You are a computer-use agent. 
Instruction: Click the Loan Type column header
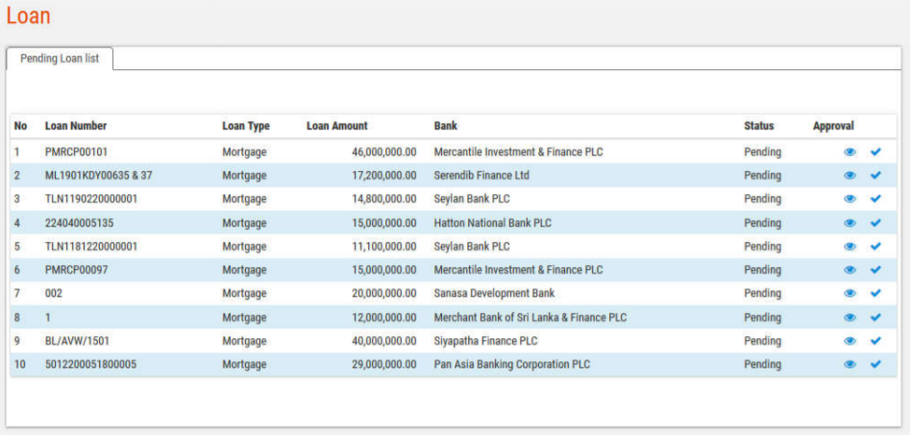coord(246,126)
